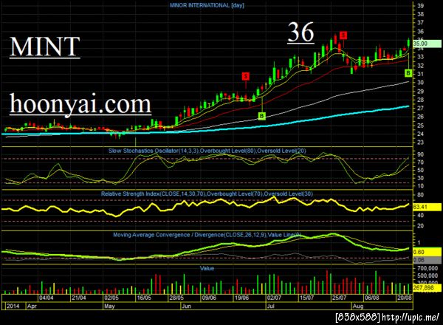Select the Aug month label
Screen dimensions: 443x325
[358, 307]
